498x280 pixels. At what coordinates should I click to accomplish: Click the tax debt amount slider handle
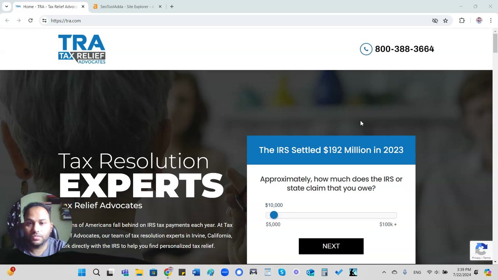coord(274,215)
